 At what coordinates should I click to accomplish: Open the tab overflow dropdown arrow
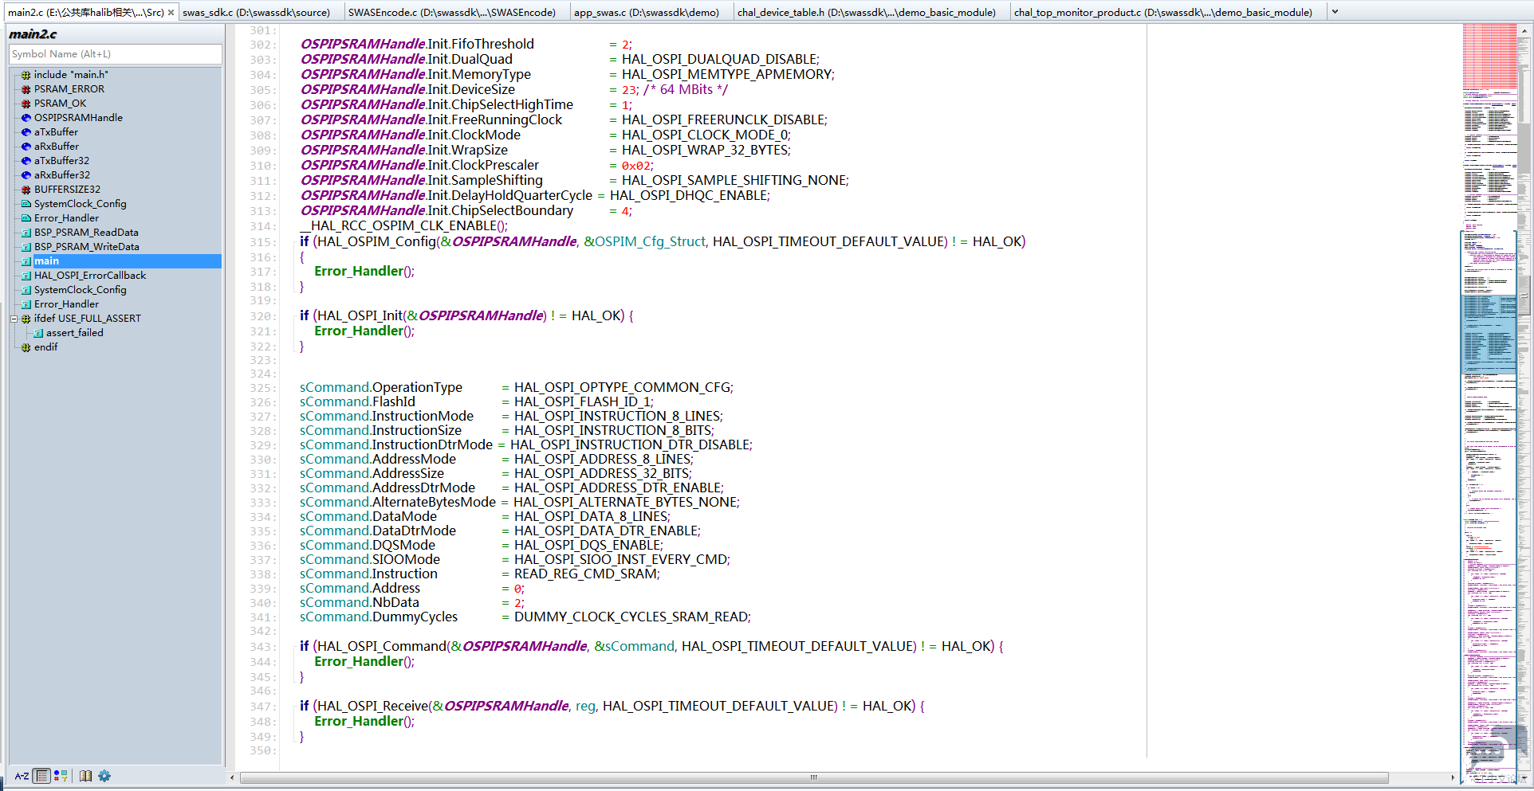pos(1335,13)
